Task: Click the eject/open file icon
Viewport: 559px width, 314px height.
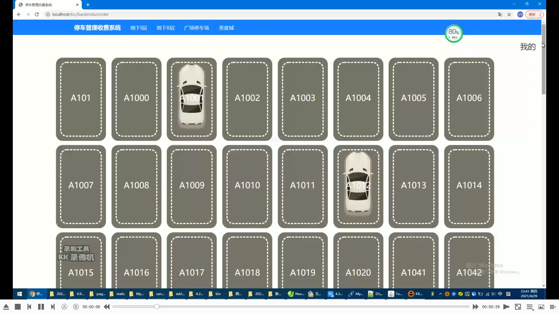Action: (x=6, y=307)
